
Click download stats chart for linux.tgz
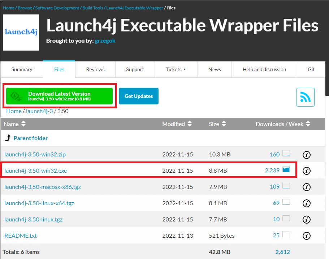tap(286, 218)
